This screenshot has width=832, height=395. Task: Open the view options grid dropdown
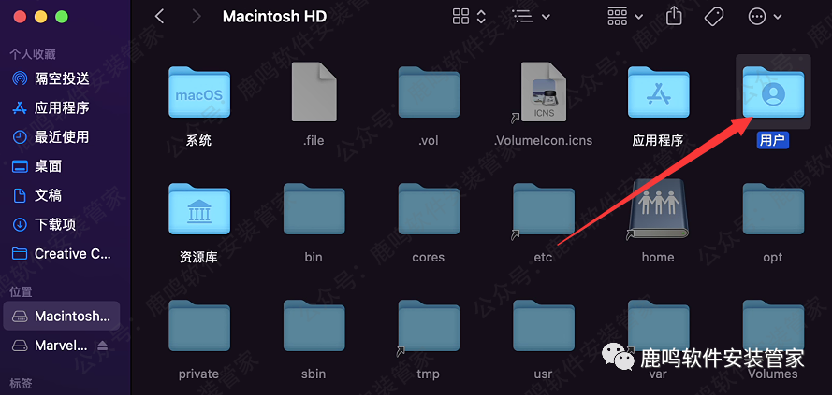pyautogui.click(x=625, y=17)
